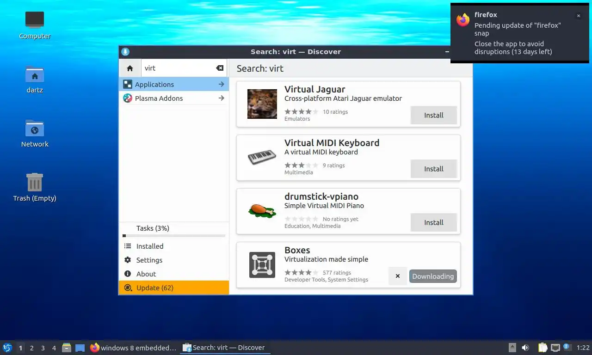
Task: Click the removable media eject tray icon
Action: coord(512,348)
